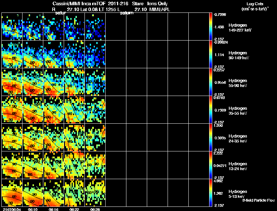Select the 149-227 keV image panel at 06:28
Screen dimensions: 277x211
click(x=95, y=27)
